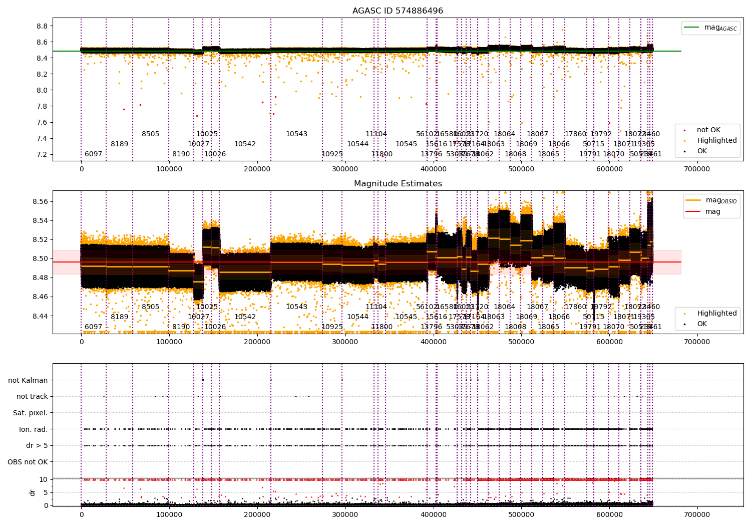Click the green mag AGASC legend line
The width and height of the screenshot is (751, 526).
pos(692,27)
